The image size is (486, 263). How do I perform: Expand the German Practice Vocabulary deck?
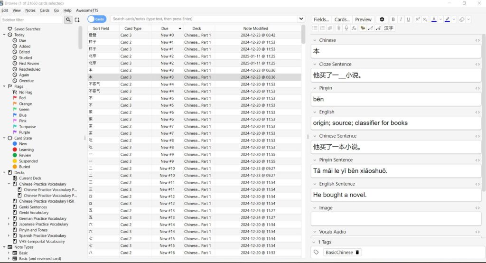(9, 218)
